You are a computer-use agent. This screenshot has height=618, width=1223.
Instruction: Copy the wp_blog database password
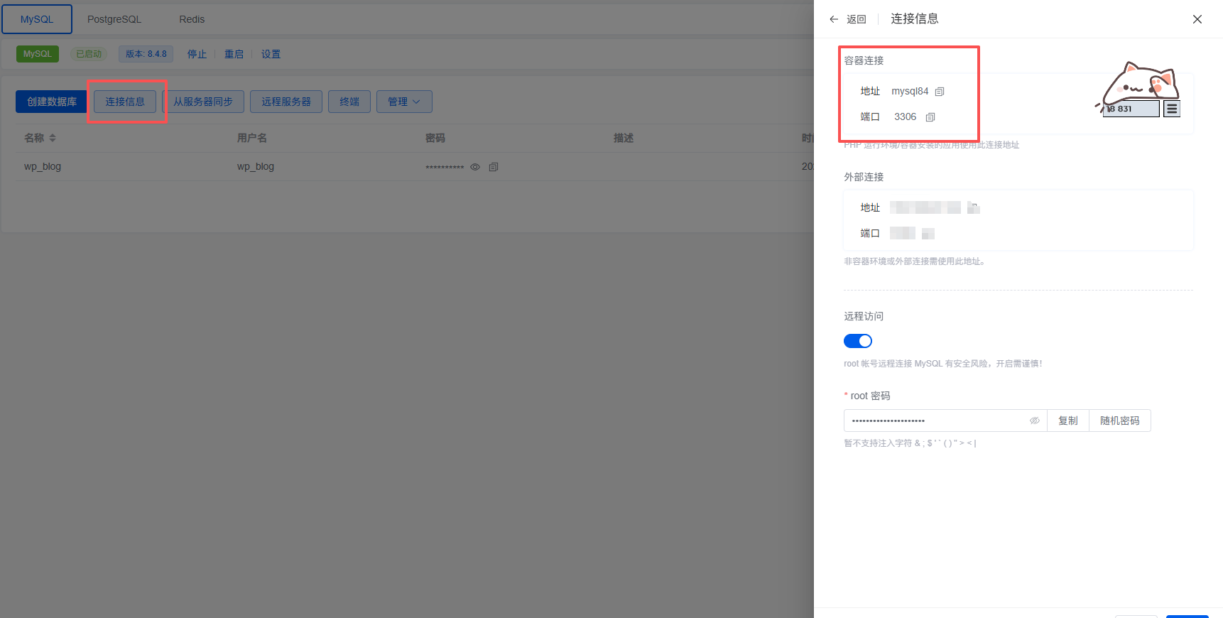(x=494, y=167)
